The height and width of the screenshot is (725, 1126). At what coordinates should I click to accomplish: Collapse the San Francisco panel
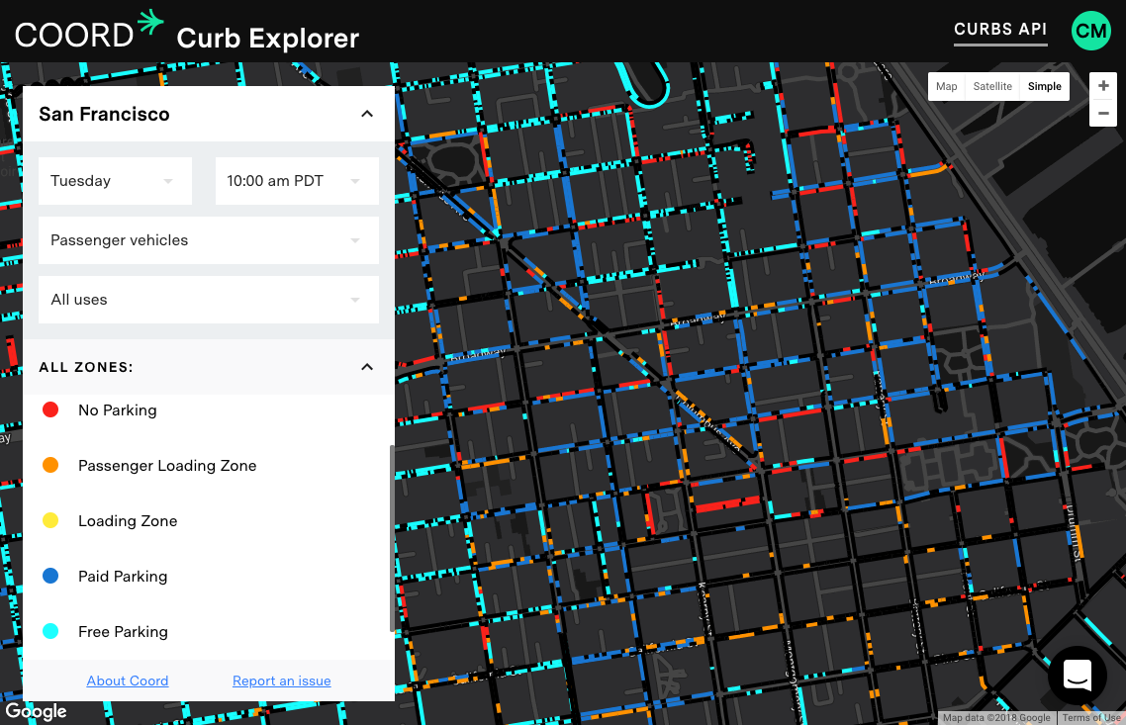(367, 114)
